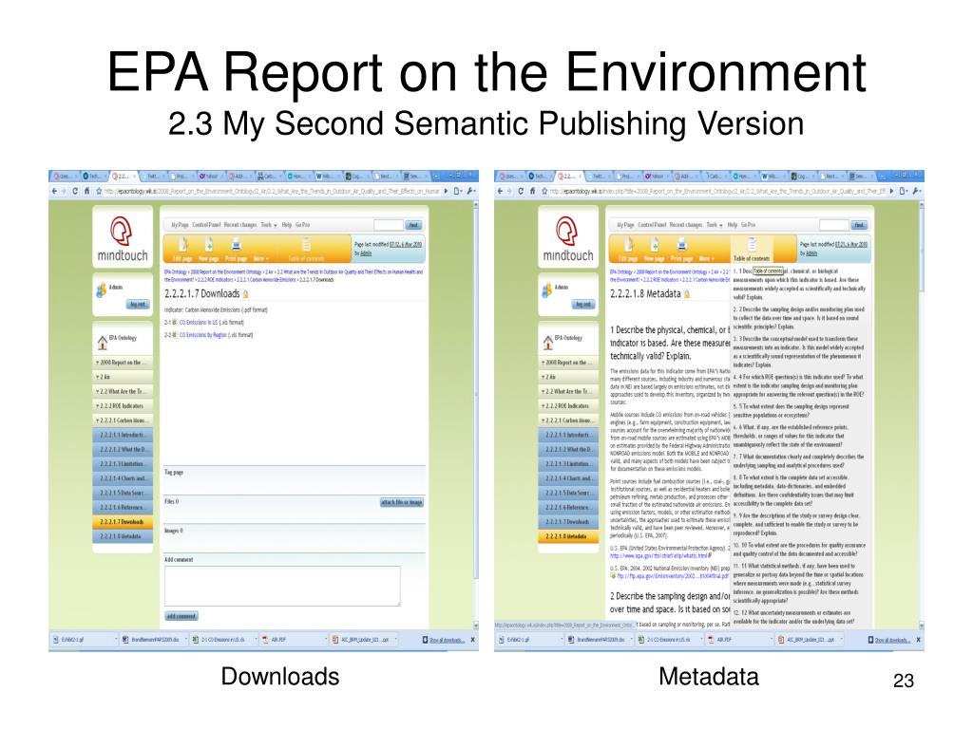The width and height of the screenshot is (973, 729).
Task: Click Go Pro in Metadata window menu
Action: (748, 224)
